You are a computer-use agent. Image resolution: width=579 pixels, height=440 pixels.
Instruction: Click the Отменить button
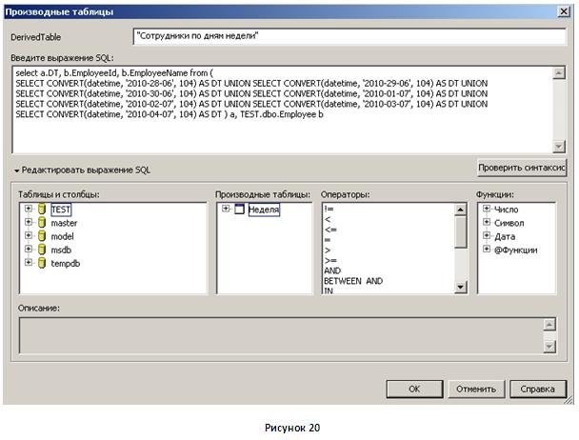click(x=476, y=389)
